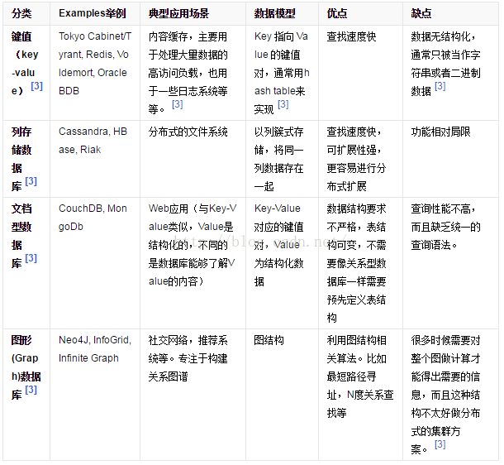Click the 分类 column header
The width and height of the screenshot is (504, 465).
[26, 13]
